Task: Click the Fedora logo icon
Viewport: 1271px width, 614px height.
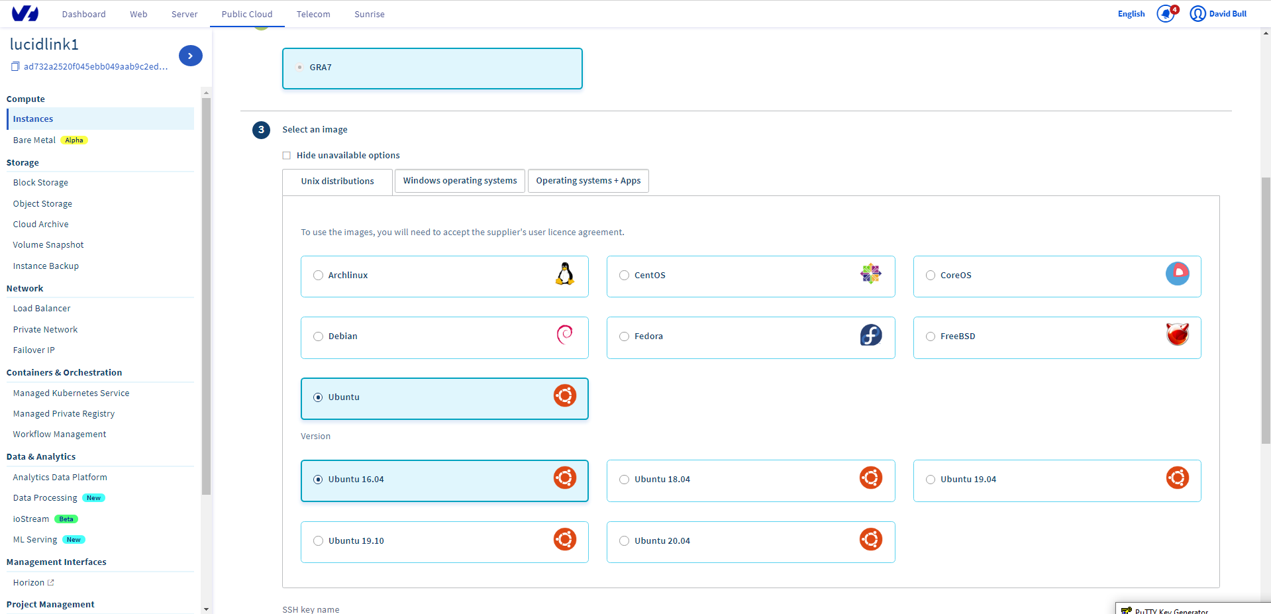Action: pyautogui.click(x=871, y=335)
